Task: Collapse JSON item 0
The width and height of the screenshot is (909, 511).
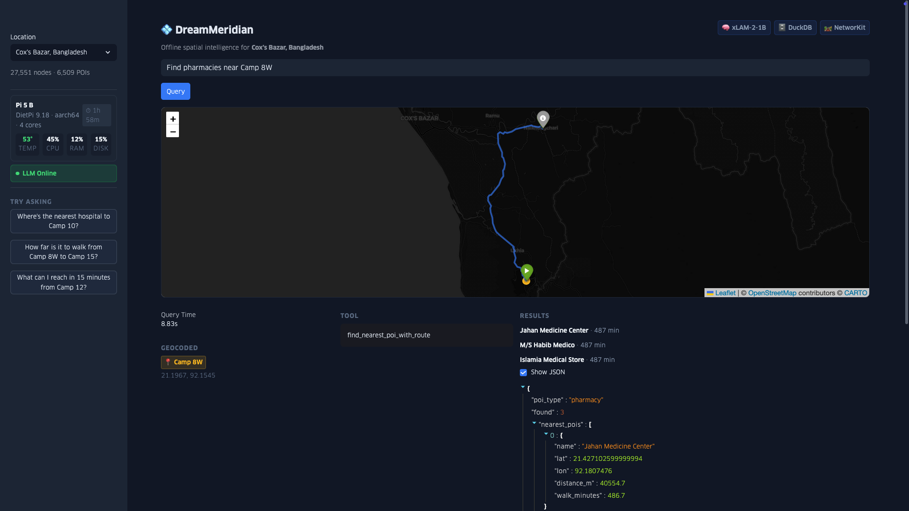Action: point(546,434)
